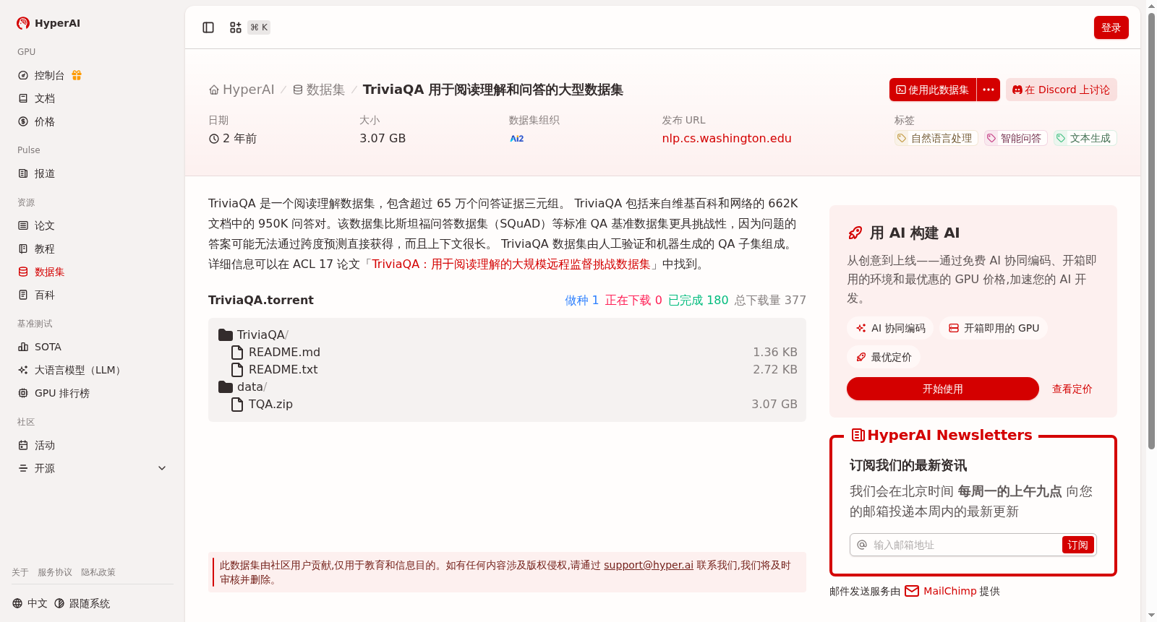The height and width of the screenshot is (622, 1157).
Task: Open 文档 in the sidebar
Action: coord(36,98)
